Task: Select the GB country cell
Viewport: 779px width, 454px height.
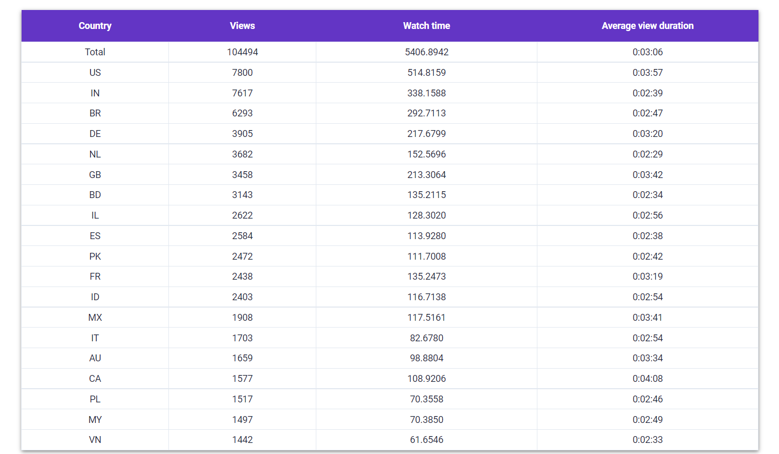Action: [x=95, y=175]
